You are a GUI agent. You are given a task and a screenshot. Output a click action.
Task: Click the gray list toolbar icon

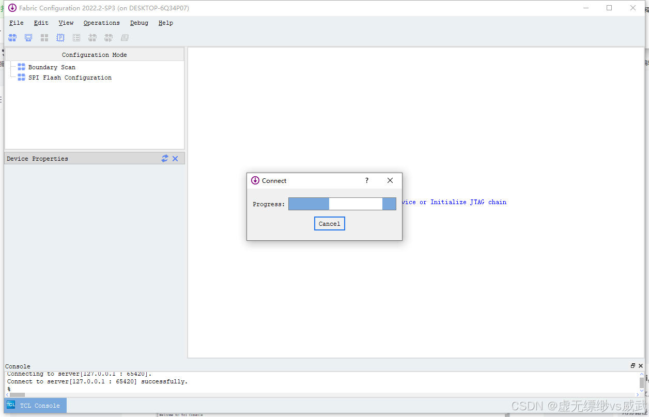[76, 38]
